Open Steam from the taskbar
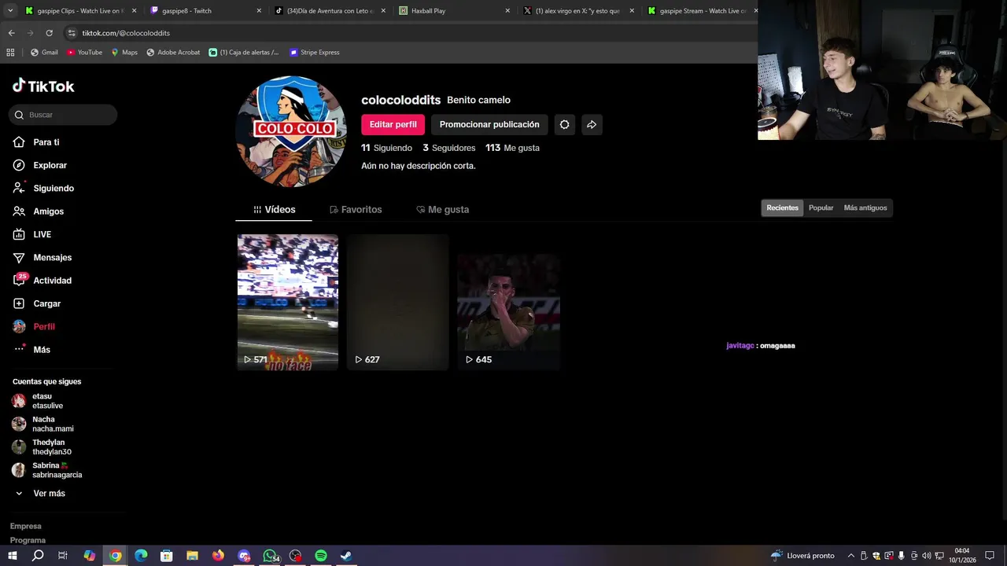Viewport: 1007px width, 566px height. pos(346,556)
